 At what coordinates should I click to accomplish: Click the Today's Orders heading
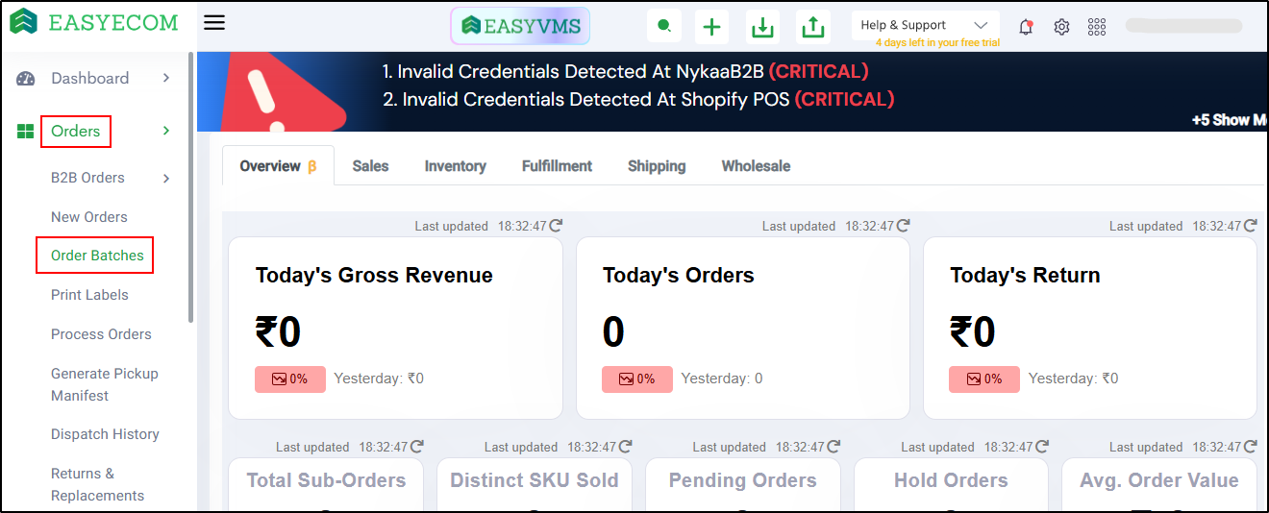click(x=679, y=276)
